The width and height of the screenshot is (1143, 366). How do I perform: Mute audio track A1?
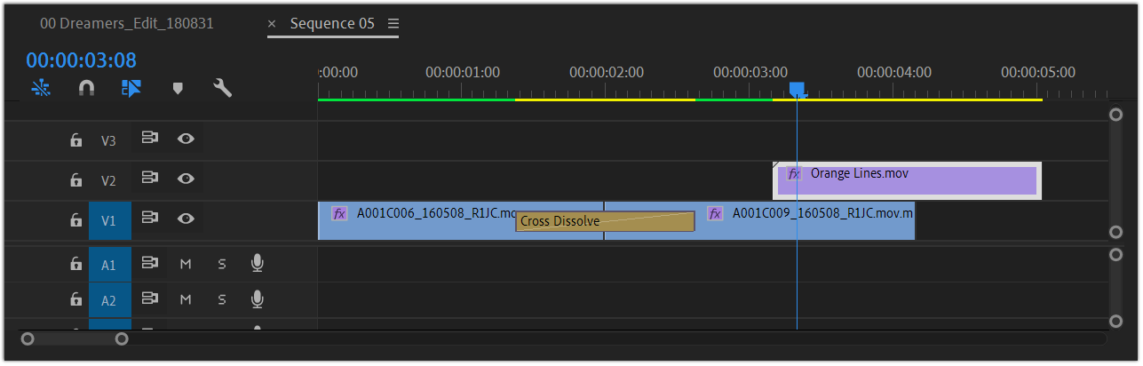(186, 264)
